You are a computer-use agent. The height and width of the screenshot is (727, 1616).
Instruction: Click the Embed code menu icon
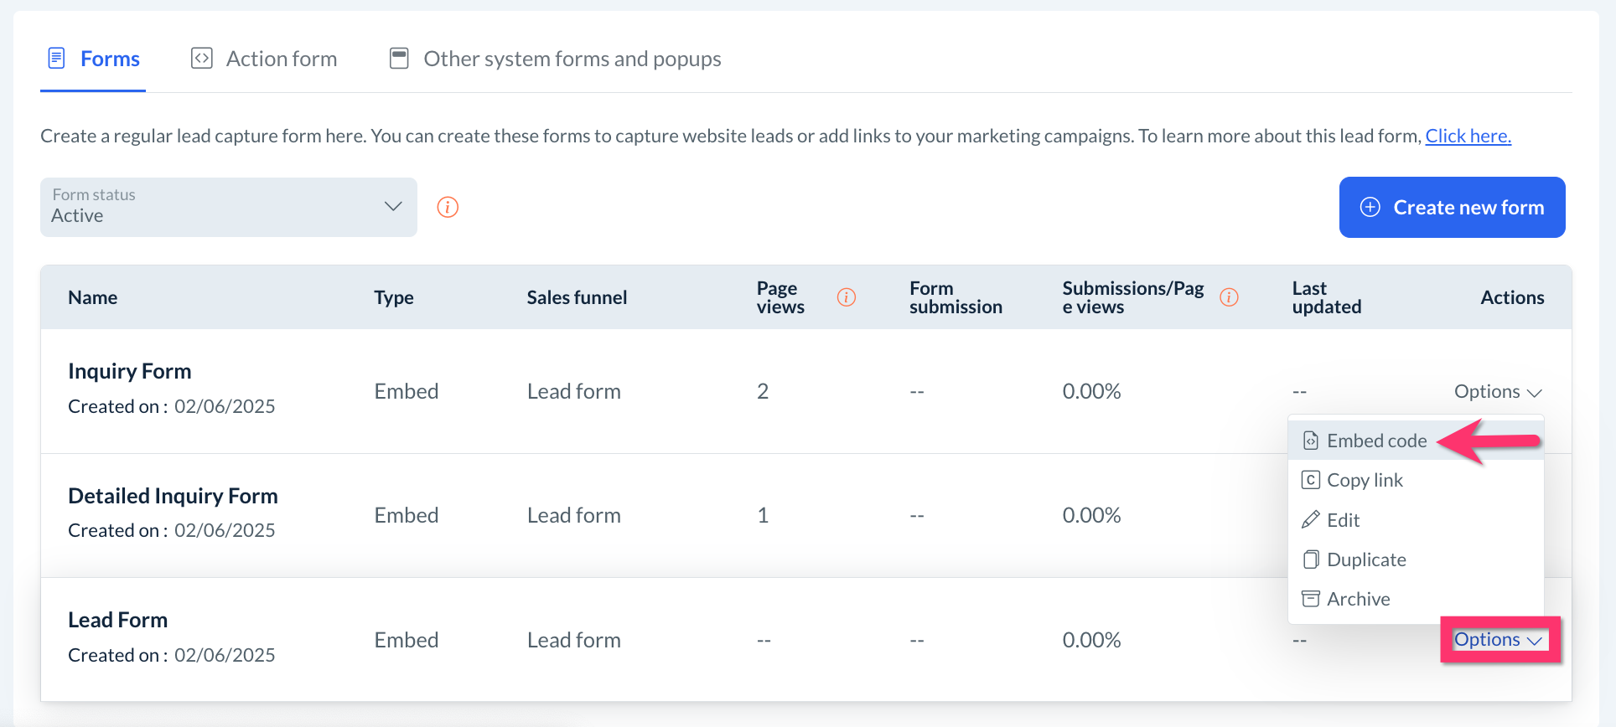(x=1311, y=441)
